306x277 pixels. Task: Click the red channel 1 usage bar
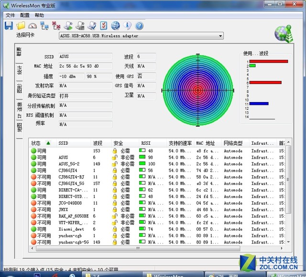click(x=269, y=61)
